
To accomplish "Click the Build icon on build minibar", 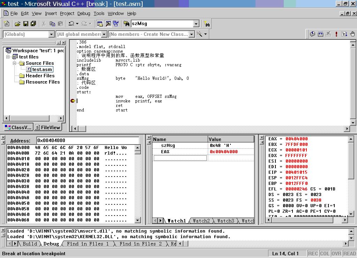I will point(320,34).
